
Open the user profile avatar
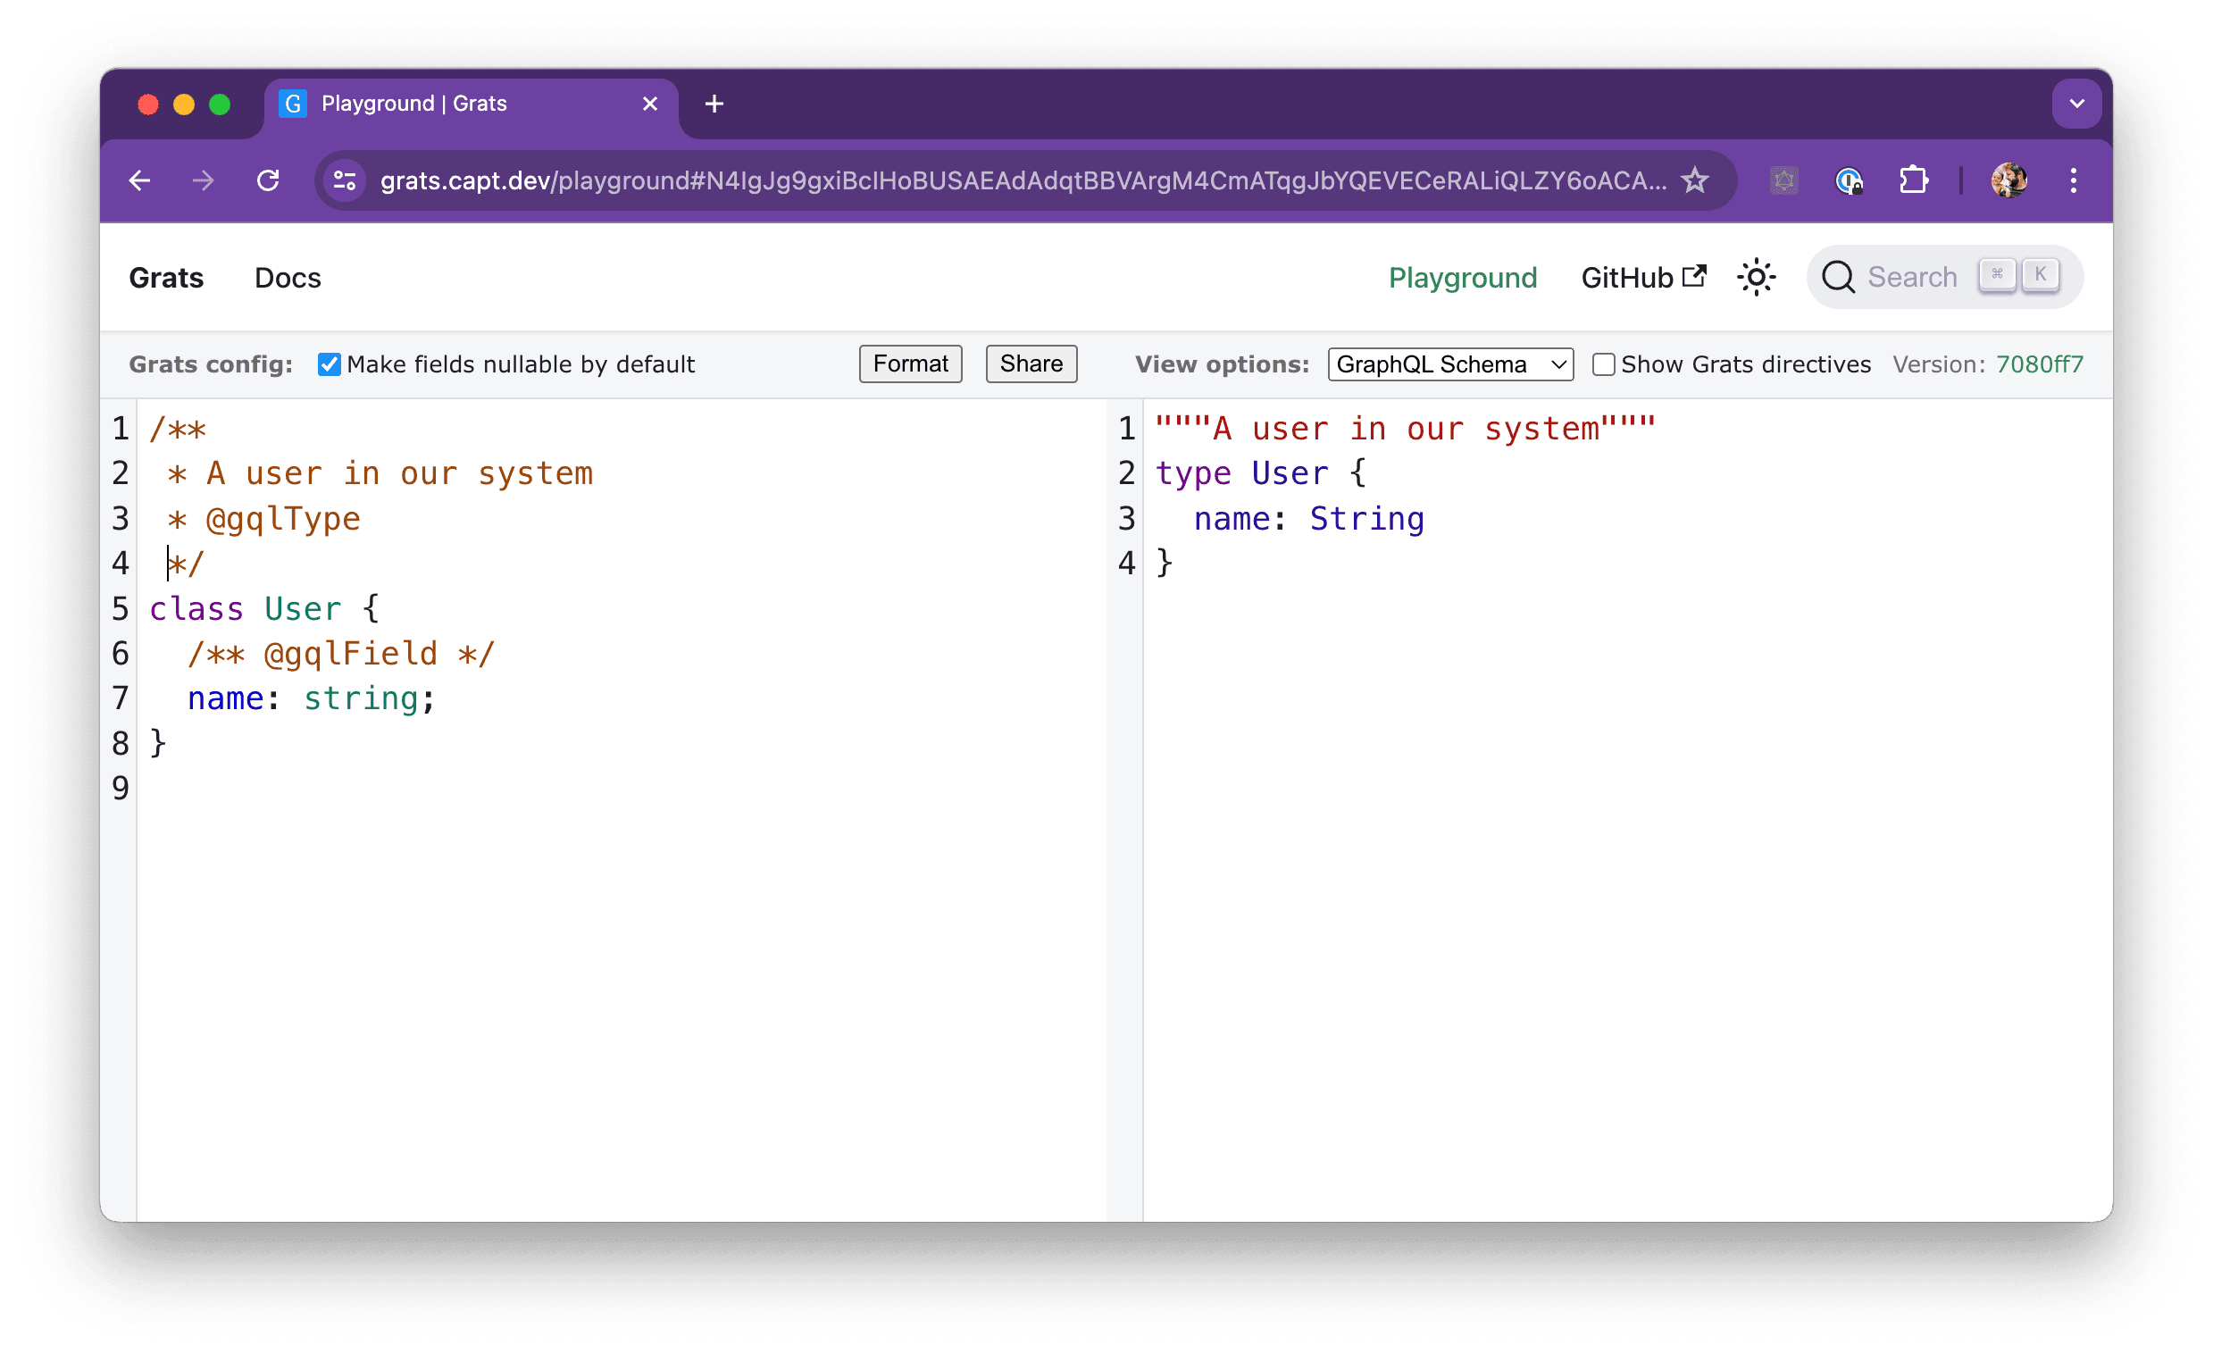click(x=2008, y=180)
